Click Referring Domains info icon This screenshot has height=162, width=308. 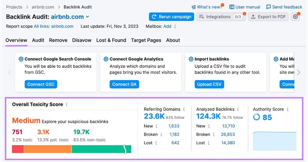click(x=184, y=109)
